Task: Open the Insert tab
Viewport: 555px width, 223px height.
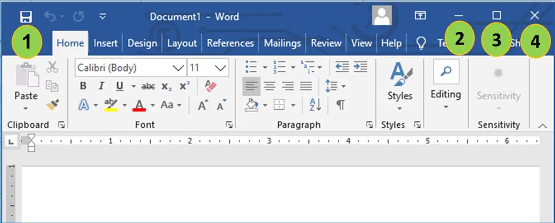Action: pos(105,43)
